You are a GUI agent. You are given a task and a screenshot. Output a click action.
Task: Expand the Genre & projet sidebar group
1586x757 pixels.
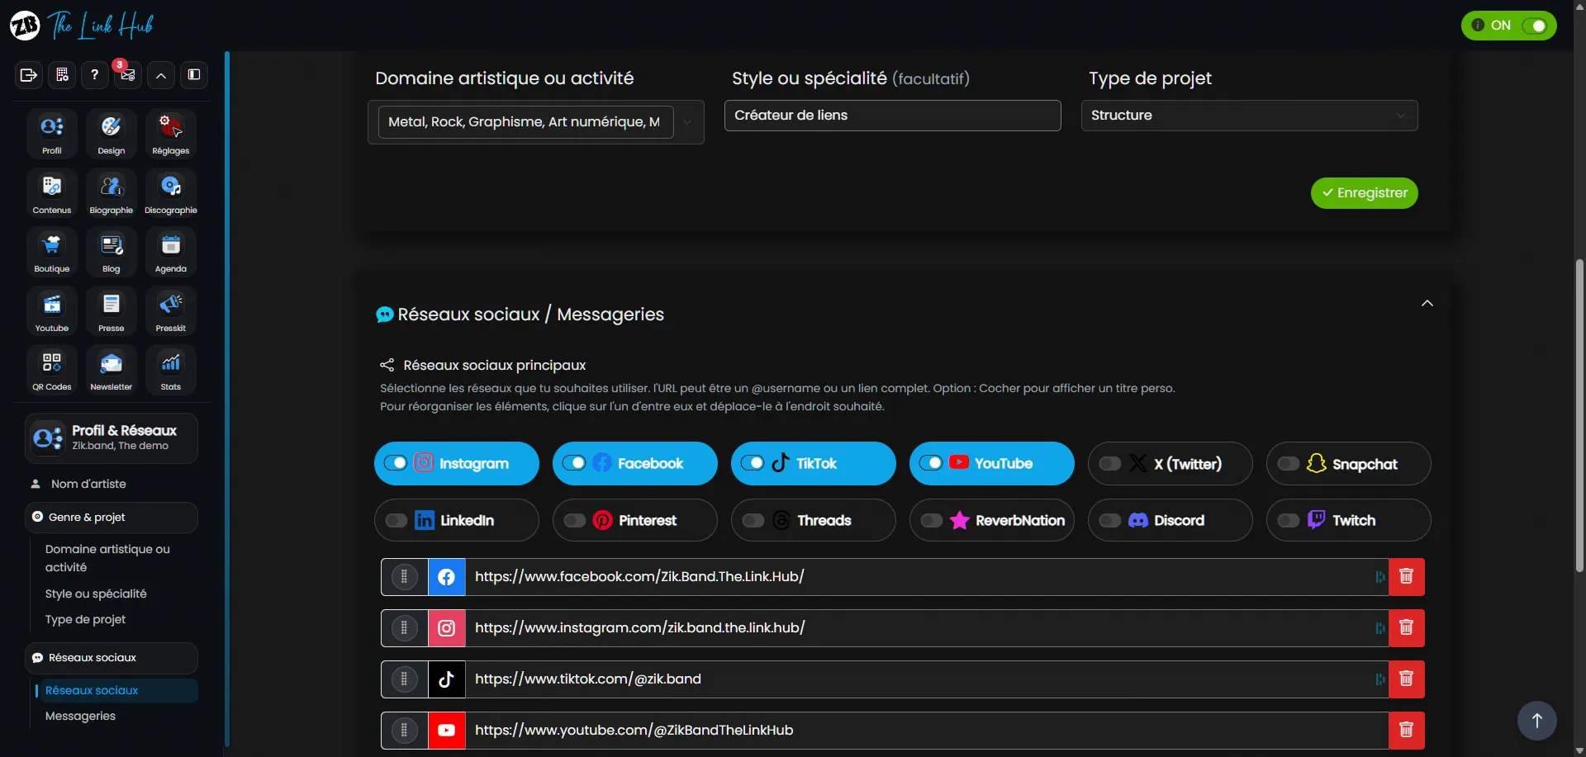pos(112,518)
